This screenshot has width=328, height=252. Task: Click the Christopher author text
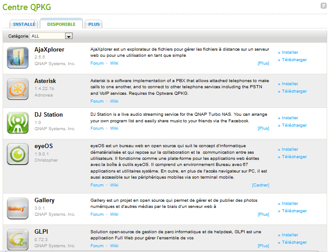46,160
